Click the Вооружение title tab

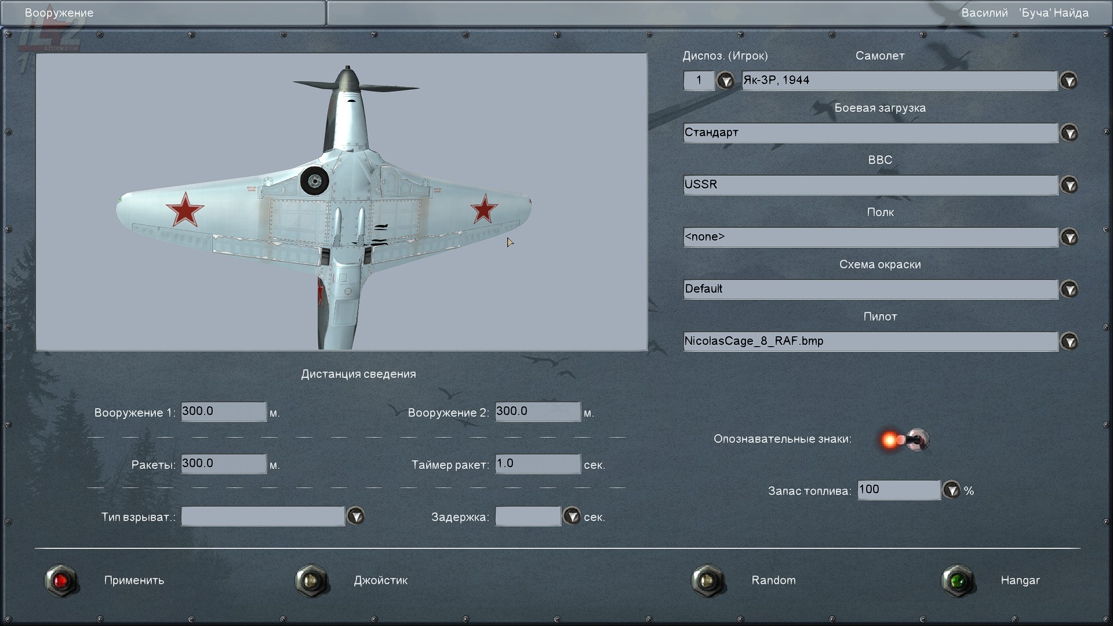[59, 13]
